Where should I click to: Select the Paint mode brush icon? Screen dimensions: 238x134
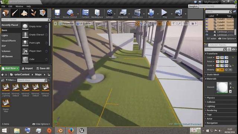[x=15, y=13]
